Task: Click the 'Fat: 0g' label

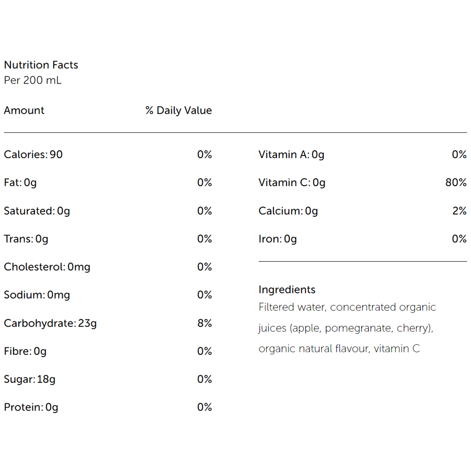Action: (x=20, y=183)
